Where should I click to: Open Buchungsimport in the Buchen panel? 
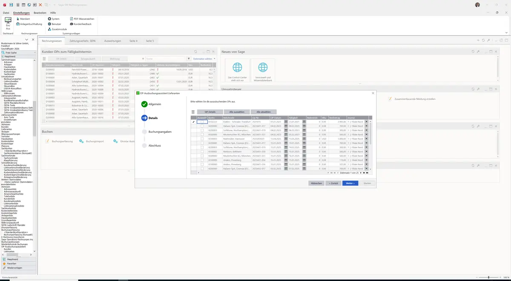coord(92,141)
